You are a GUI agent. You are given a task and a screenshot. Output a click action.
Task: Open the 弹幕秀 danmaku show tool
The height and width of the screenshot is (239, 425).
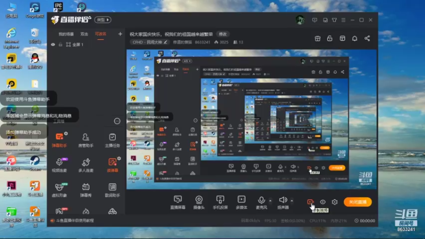pos(86,190)
